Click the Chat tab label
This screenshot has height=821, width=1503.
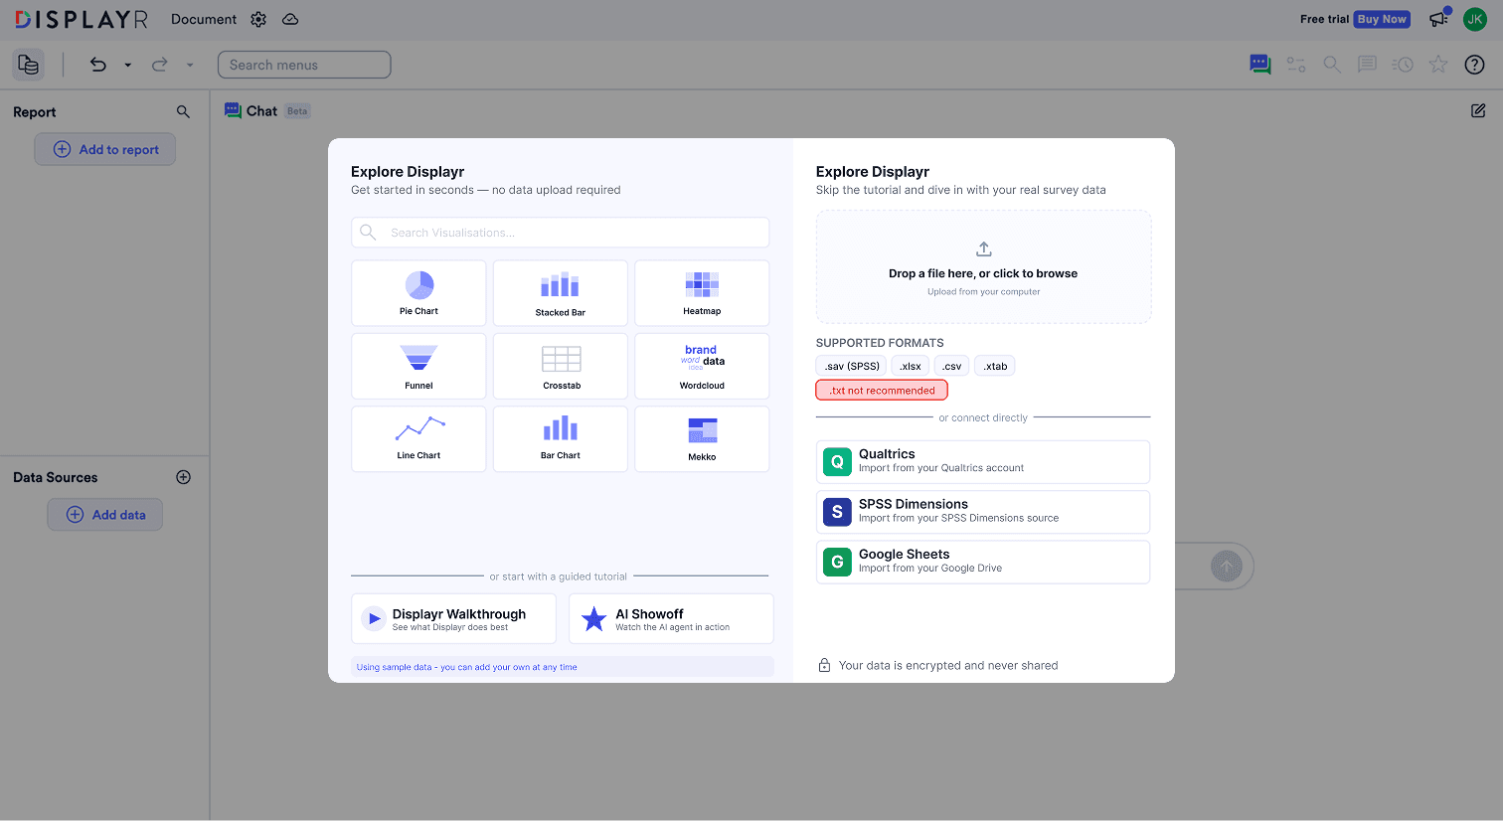261,111
